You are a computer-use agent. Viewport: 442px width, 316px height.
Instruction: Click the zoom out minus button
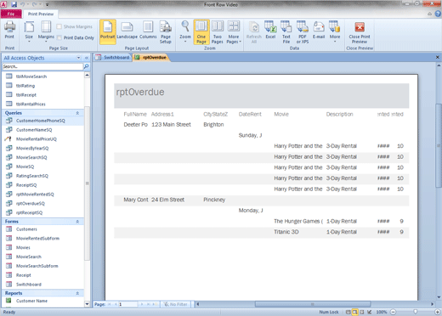(394, 312)
